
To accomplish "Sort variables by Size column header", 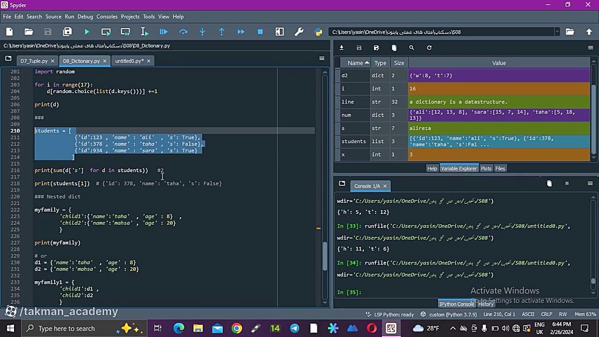I will coord(399,63).
